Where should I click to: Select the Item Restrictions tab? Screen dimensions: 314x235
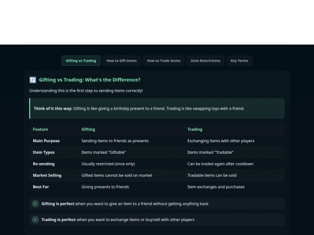pyautogui.click(x=205, y=60)
